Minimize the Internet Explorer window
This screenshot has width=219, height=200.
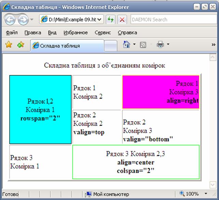click(x=196, y=7)
